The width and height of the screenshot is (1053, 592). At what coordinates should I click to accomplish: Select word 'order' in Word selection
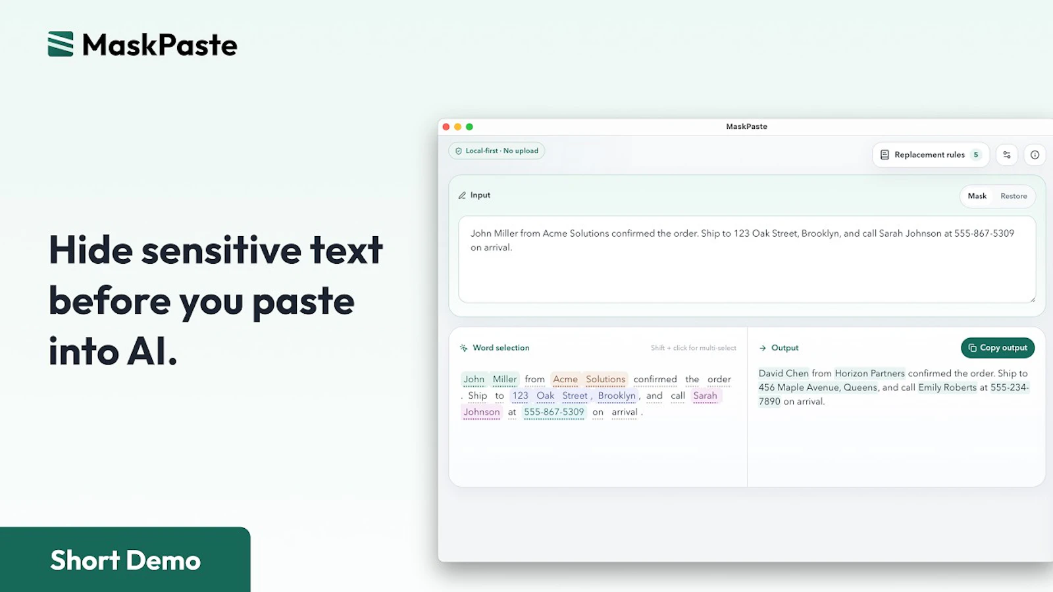click(719, 380)
